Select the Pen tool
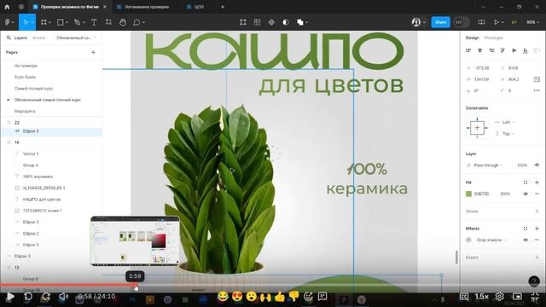This screenshot has width=546, height=307. pyautogui.click(x=77, y=22)
